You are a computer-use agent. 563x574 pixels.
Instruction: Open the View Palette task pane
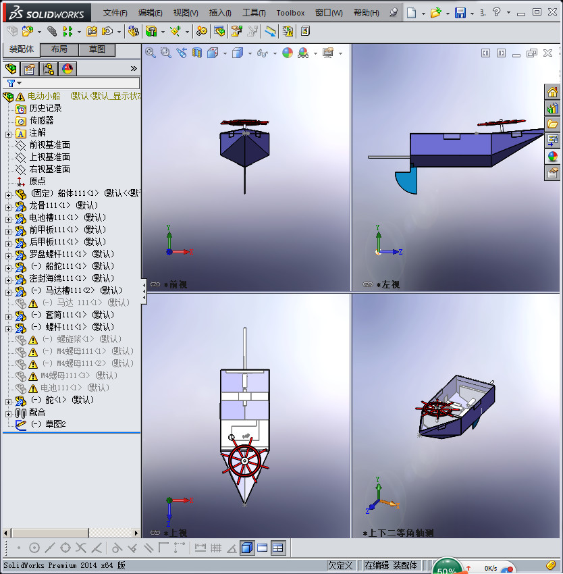tap(552, 140)
